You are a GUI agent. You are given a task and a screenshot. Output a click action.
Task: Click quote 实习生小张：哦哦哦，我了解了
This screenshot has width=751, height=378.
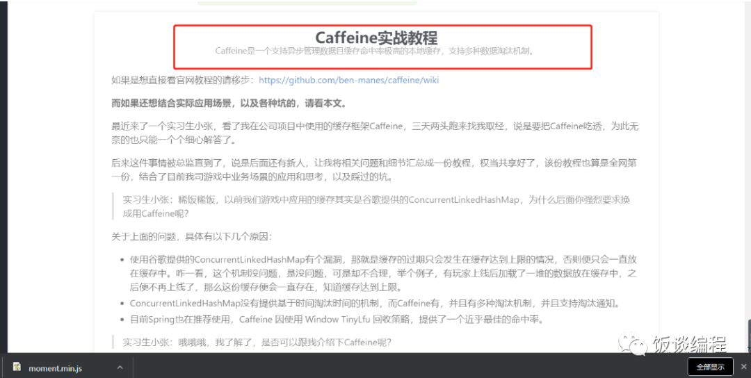[257, 342]
